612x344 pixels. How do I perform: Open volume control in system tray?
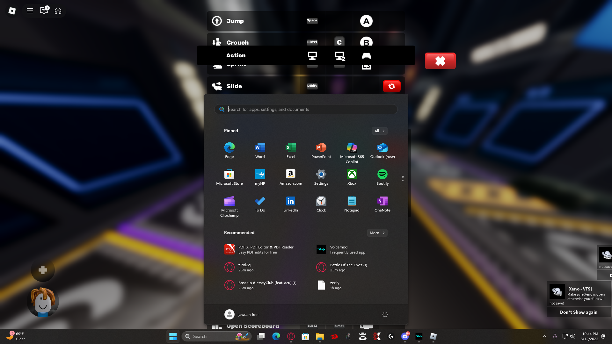(573, 336)
